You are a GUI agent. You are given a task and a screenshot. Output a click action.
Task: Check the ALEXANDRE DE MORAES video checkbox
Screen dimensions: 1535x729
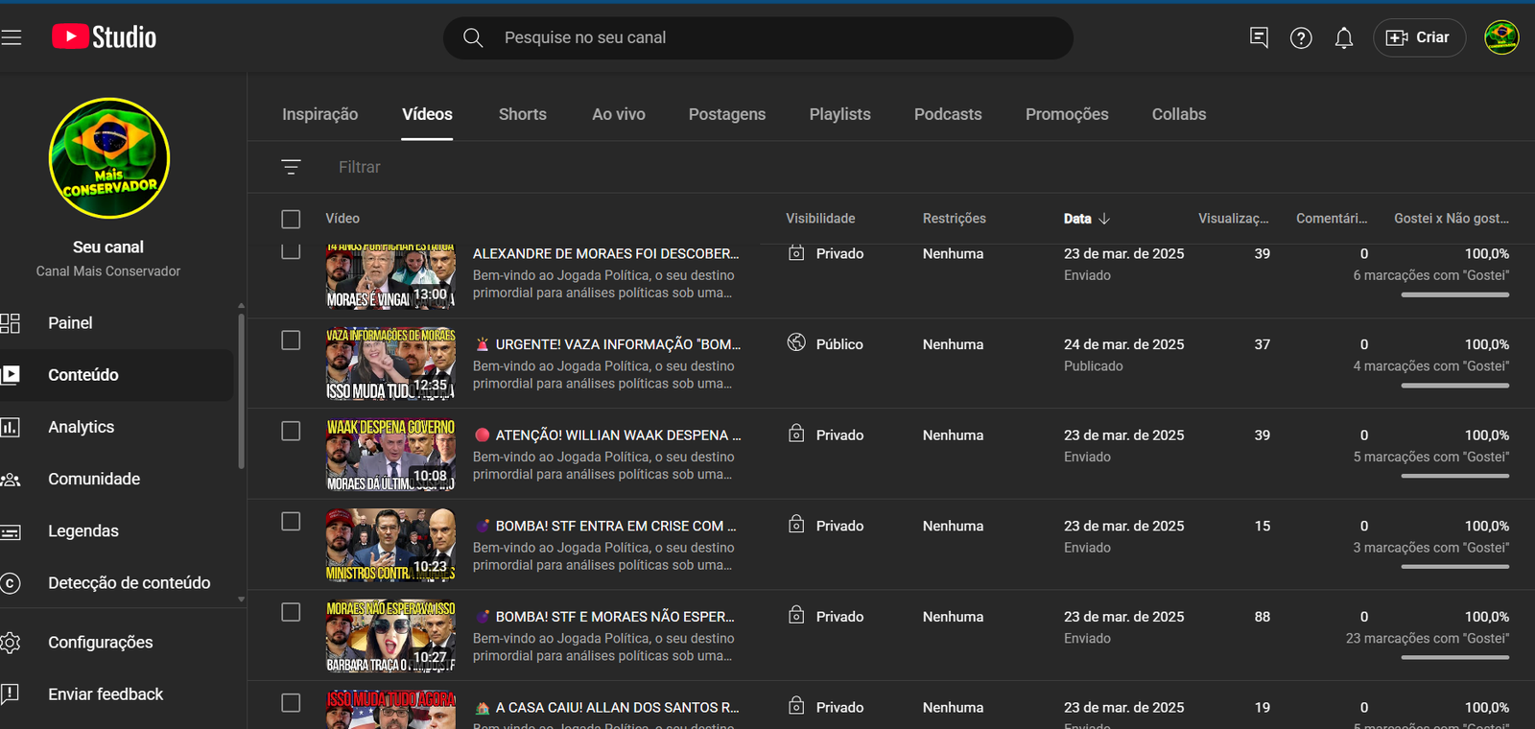[291, 251]
